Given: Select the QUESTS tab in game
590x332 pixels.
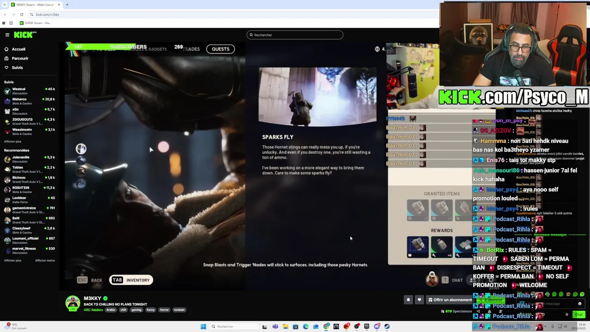Looking at the screenshot, I should click(x=220, y=49).
